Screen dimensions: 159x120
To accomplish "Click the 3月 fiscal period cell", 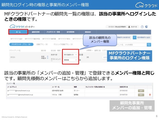I will [88, 57].
